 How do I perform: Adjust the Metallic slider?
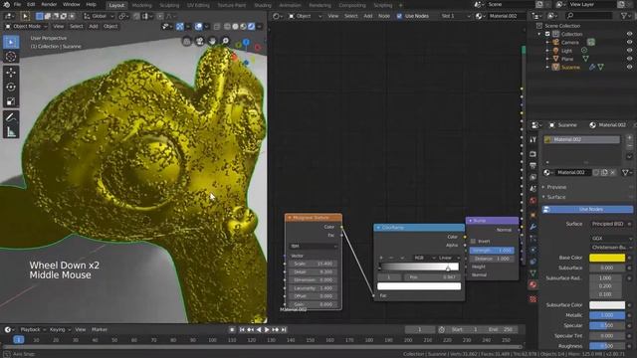[x=607, y=315]
